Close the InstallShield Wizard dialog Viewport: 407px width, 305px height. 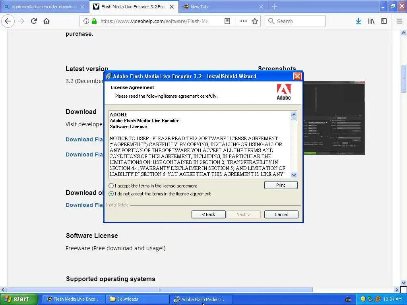click(x=297, y=76)
